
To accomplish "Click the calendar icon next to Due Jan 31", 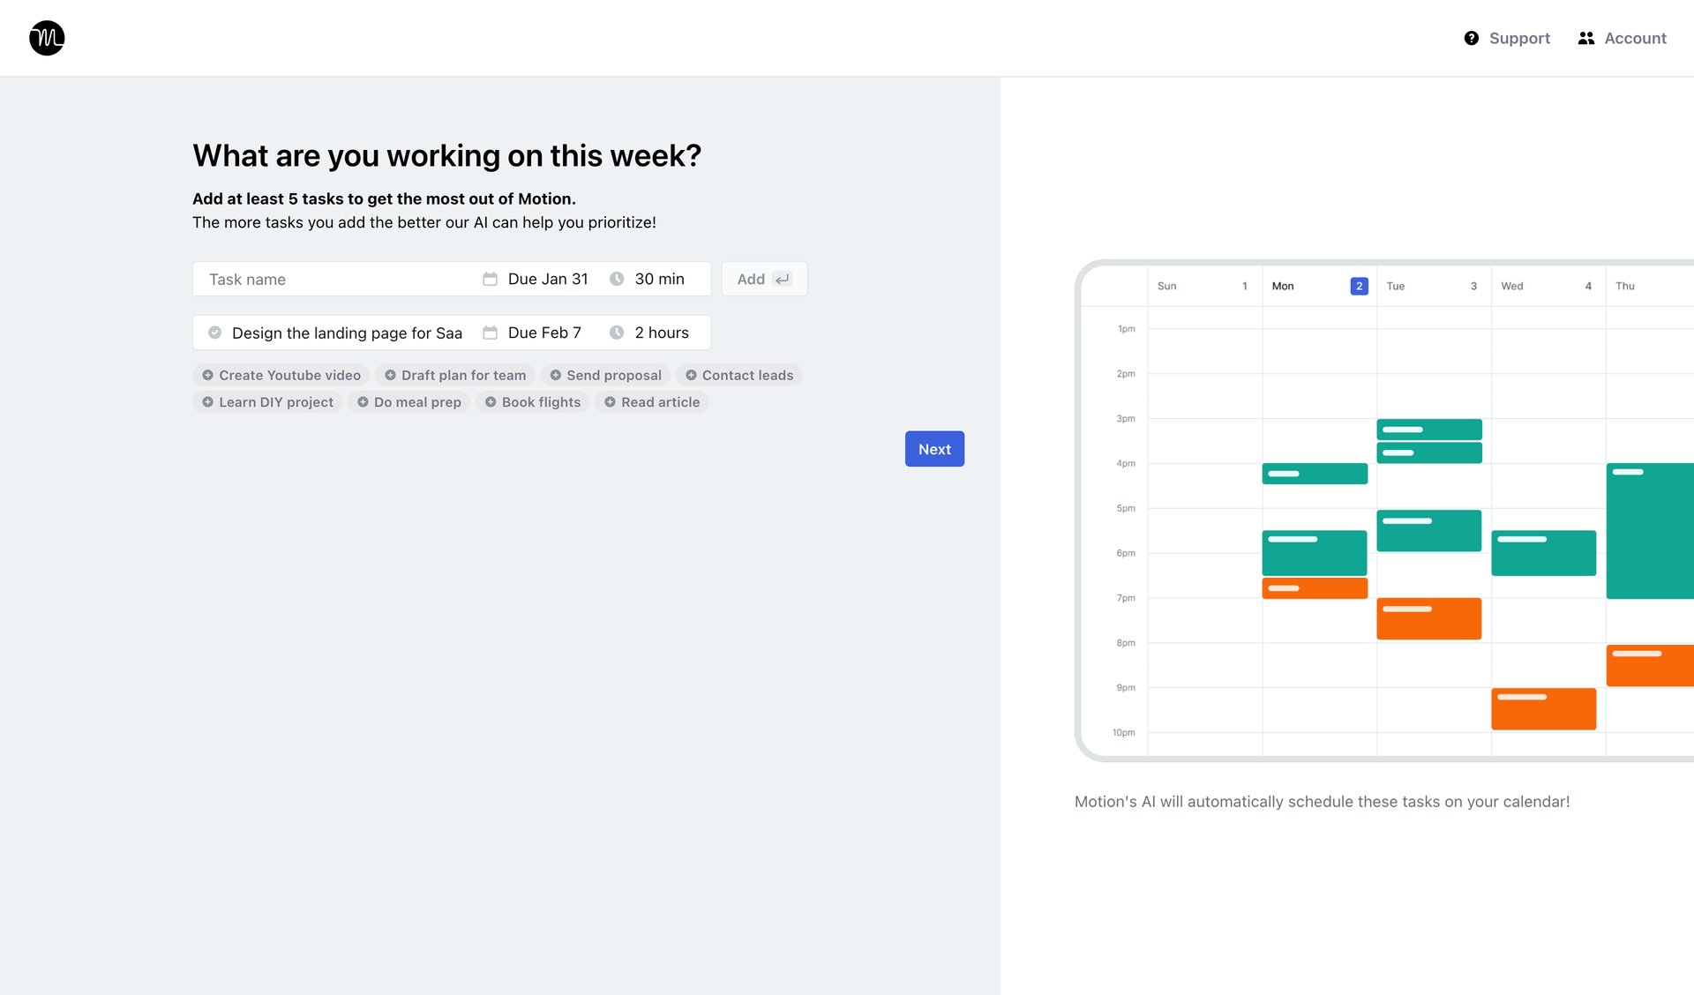I will (491, 279).
